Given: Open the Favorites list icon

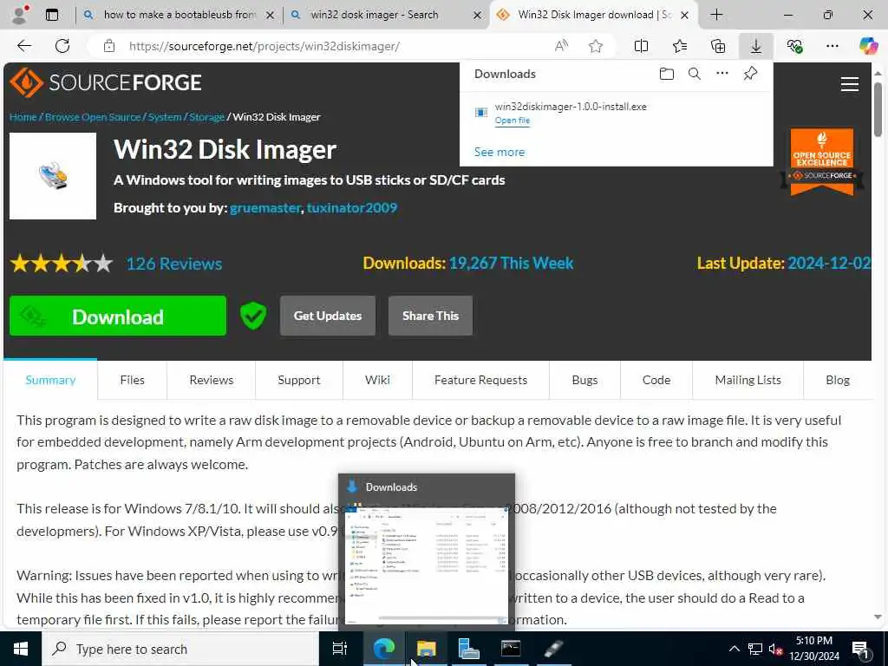Looking at the screenshot, I should point(680,46).
